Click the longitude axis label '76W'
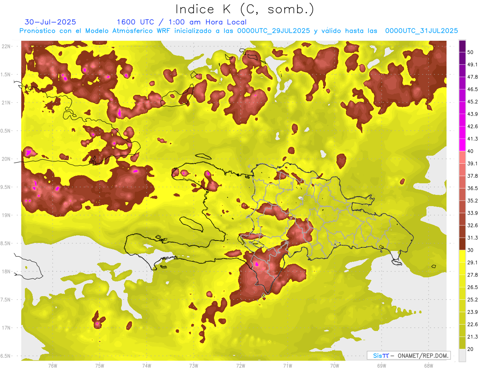The image size is (481, 371). (53, 366)
